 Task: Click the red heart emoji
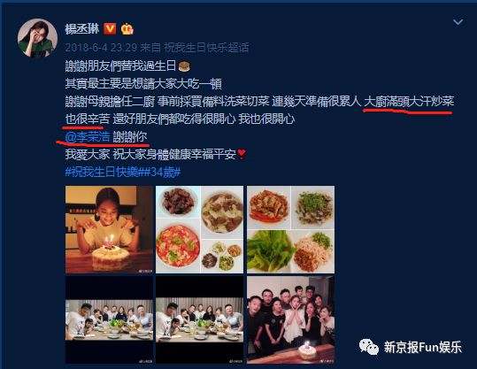(241, 154)
